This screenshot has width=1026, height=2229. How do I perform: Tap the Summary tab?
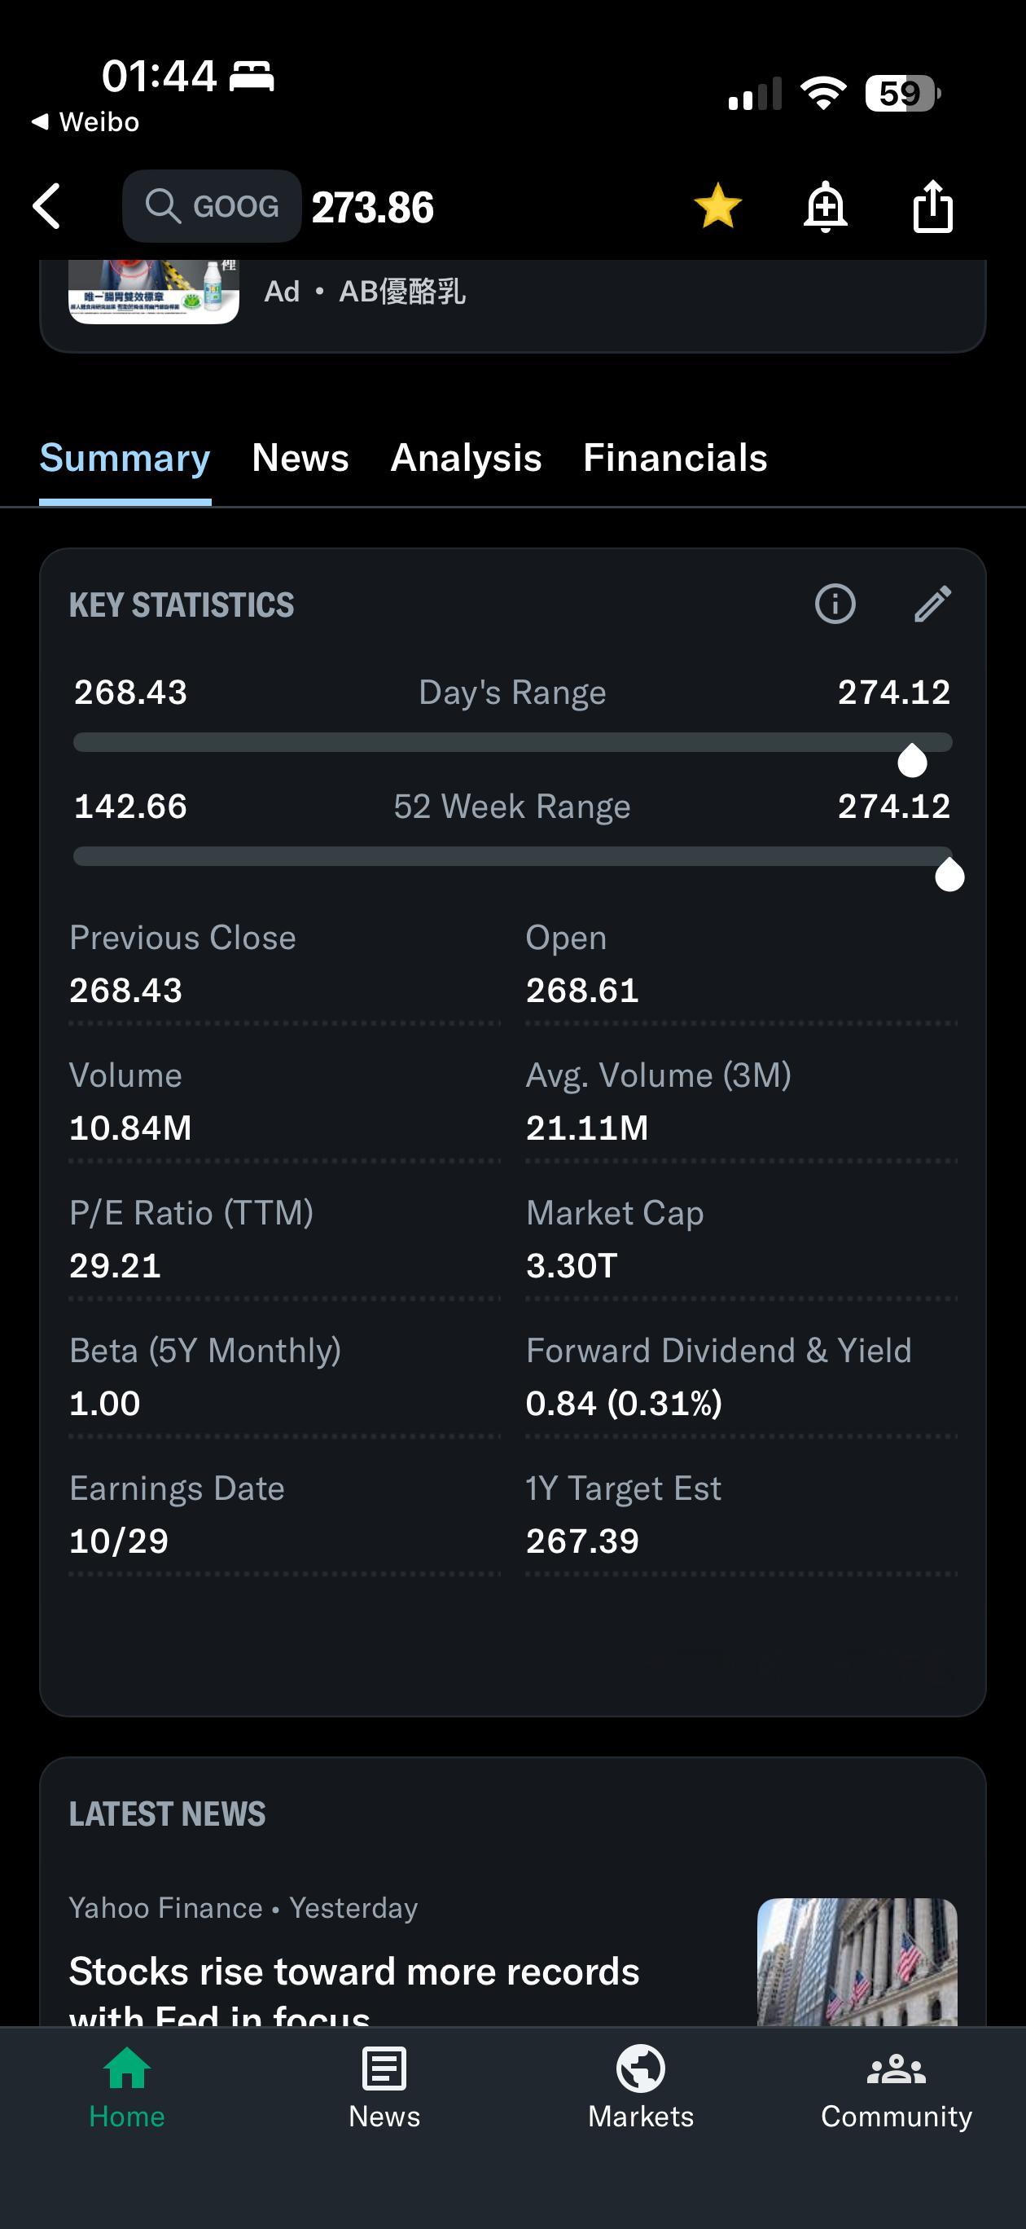coord(125,458)
